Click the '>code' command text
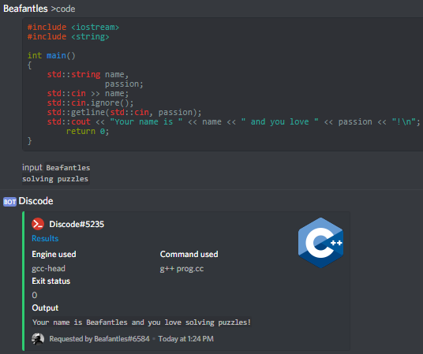423x354 pixels. coord(63,9)
